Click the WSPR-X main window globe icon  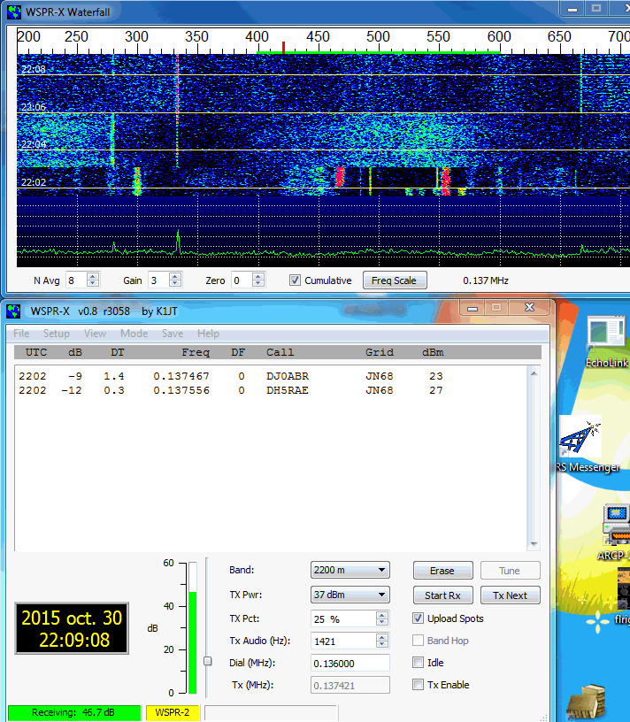pos(14,311)
